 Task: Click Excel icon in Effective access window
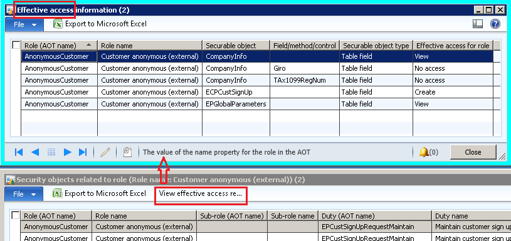(58, 24)
